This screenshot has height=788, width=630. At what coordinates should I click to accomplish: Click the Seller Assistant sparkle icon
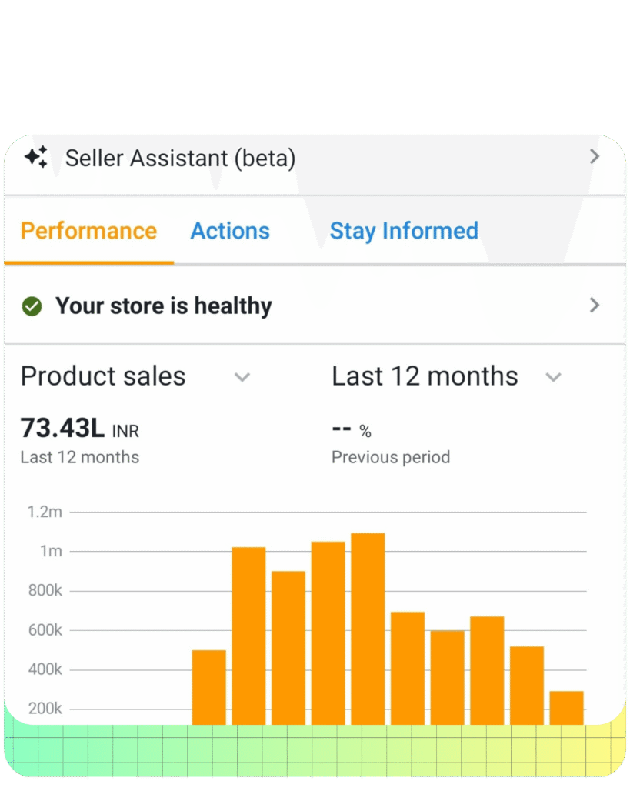(35, 158)
